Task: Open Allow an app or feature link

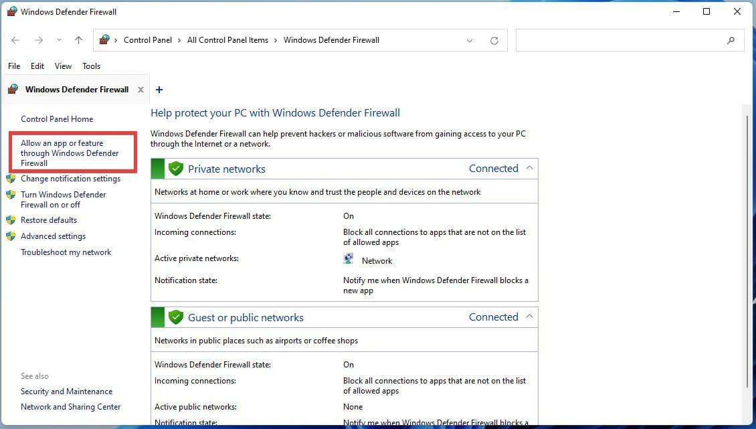Action: (70, 153)
